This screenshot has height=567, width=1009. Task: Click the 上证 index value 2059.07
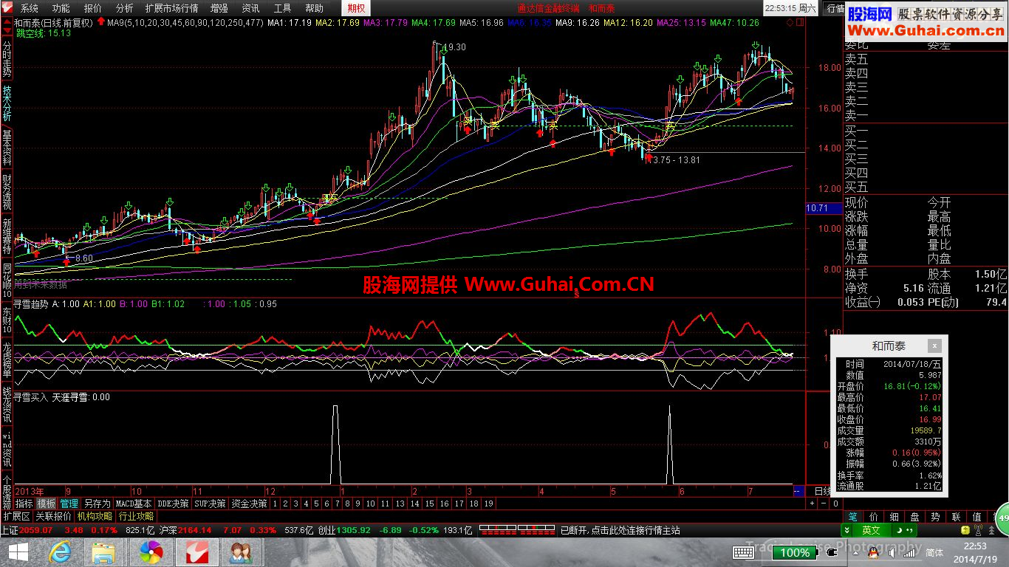35,530
